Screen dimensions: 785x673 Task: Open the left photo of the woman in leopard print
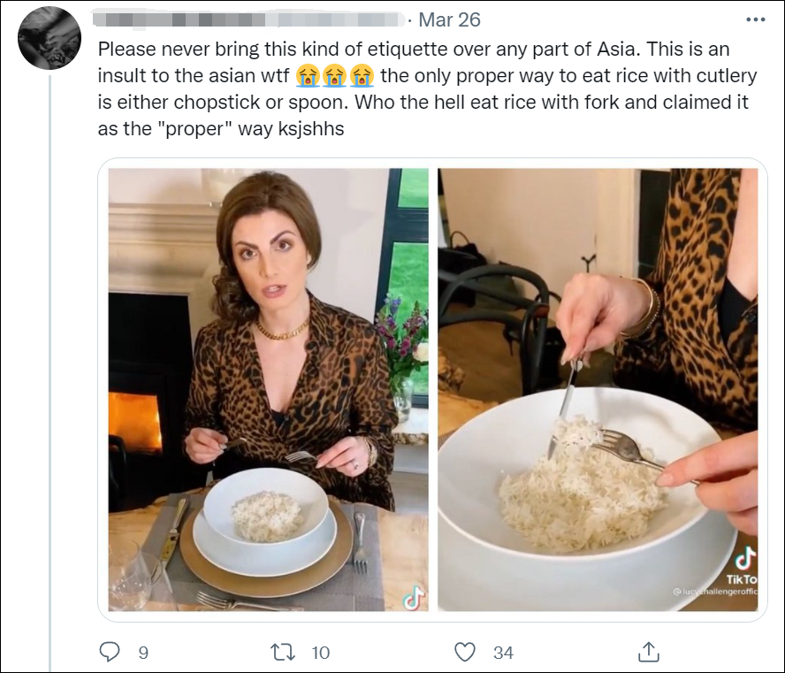coord(268,389)
